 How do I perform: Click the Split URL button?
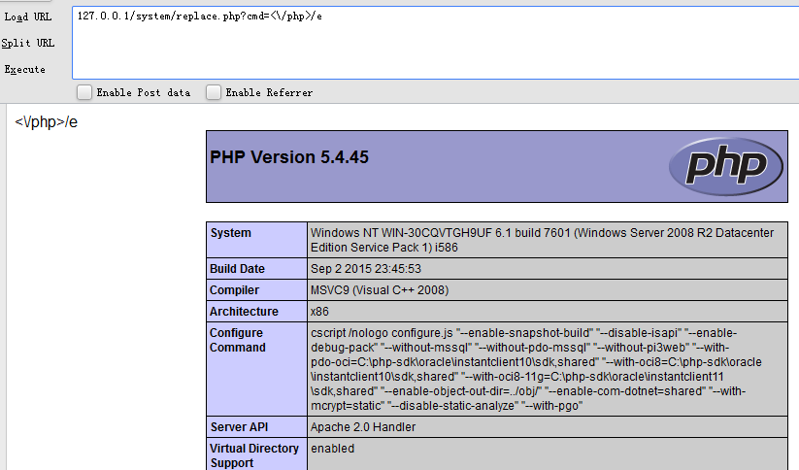(28, 43)
